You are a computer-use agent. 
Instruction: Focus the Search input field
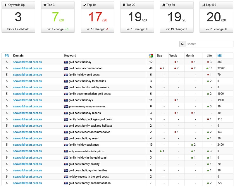tap(209, 44)
